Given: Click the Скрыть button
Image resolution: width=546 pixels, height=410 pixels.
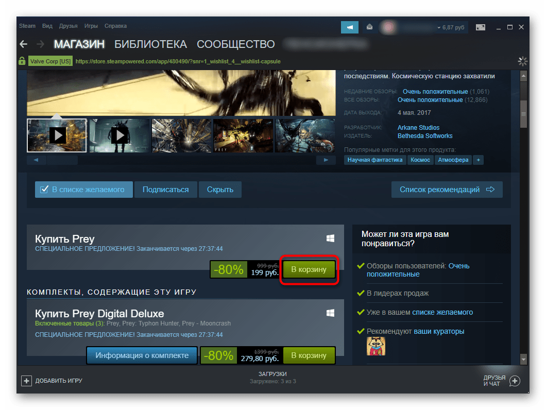Looking at the screenshot, I should [x=220, y=190].
